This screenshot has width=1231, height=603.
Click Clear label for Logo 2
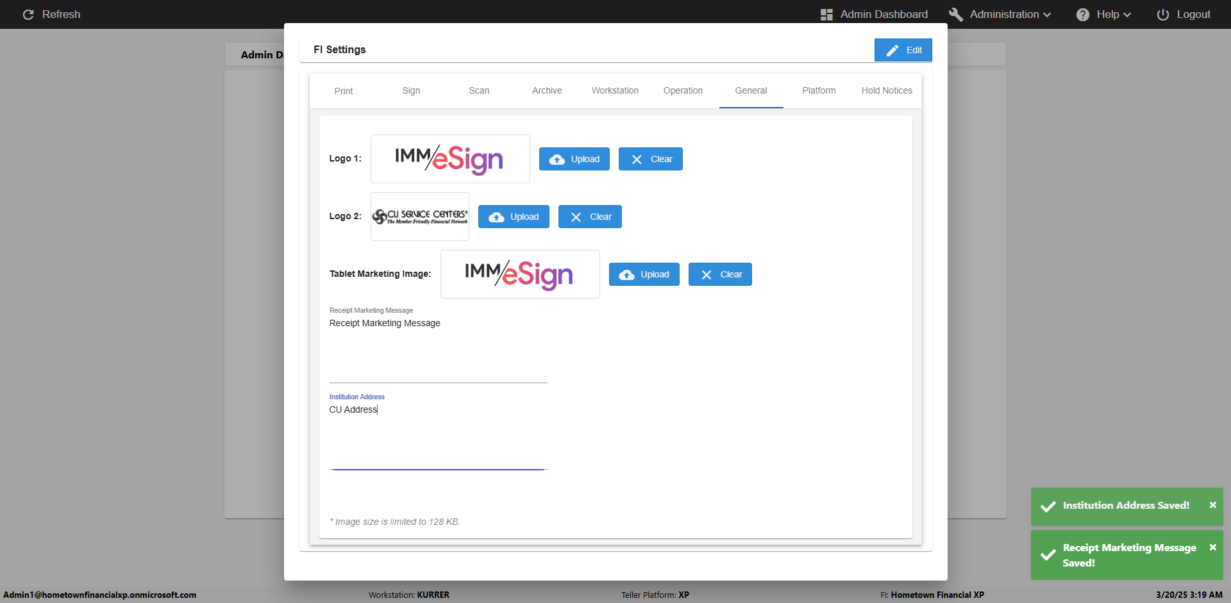click(x=601, y=217)
